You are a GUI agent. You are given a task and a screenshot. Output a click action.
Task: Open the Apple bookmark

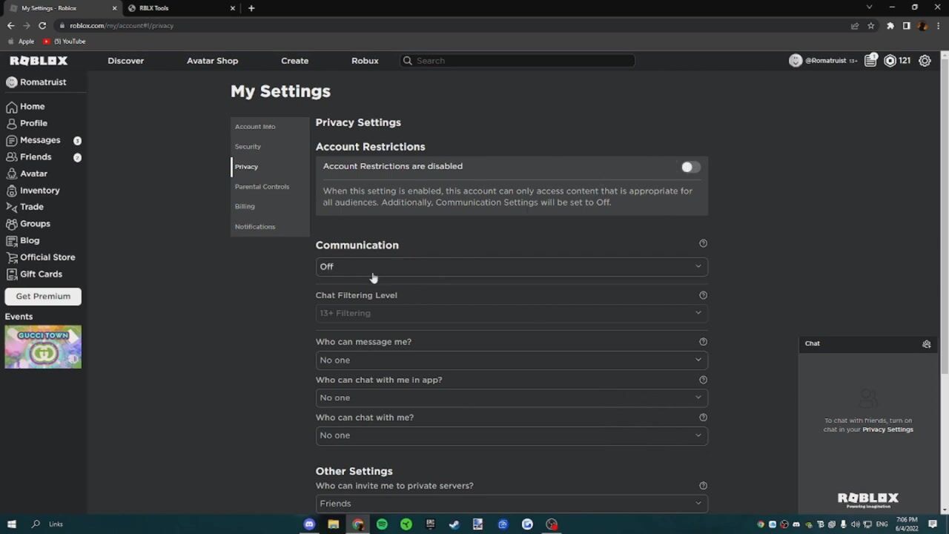point(22,42)
